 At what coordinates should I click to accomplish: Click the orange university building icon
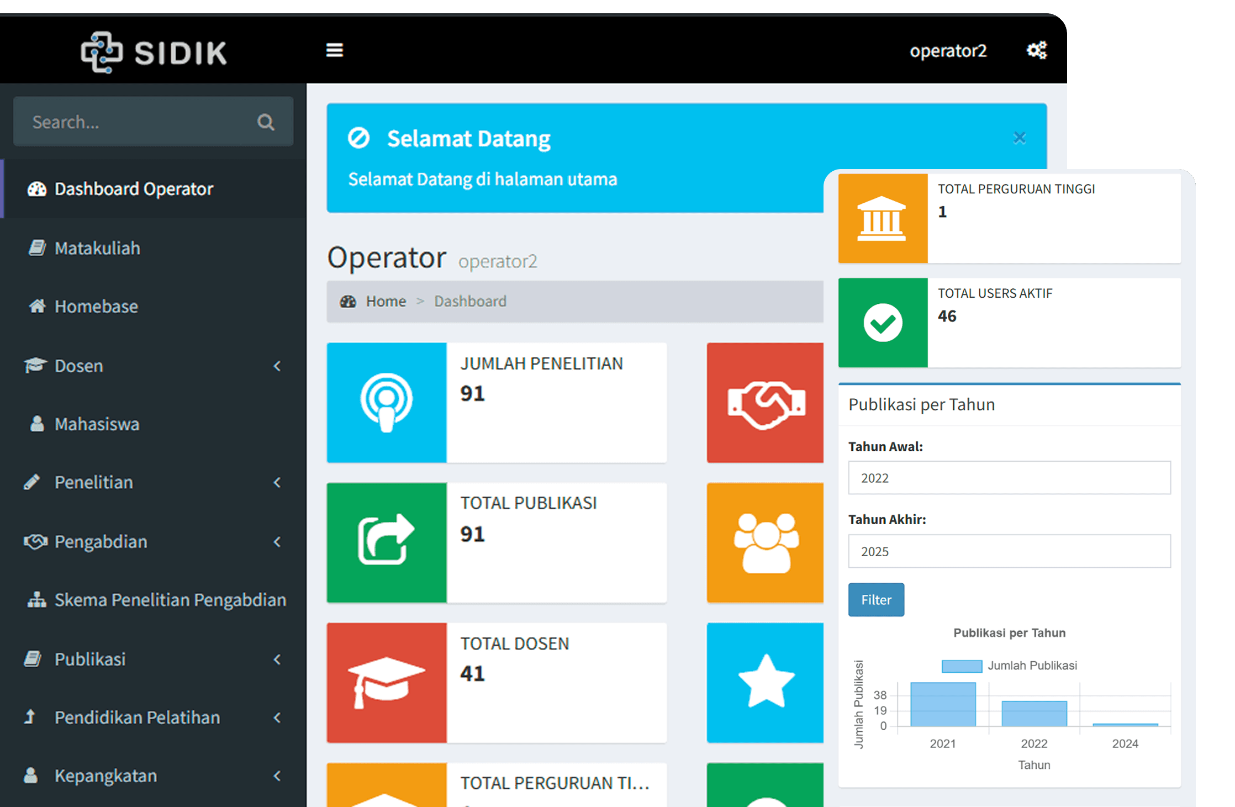pyautogui.click(x=883, y=218)
